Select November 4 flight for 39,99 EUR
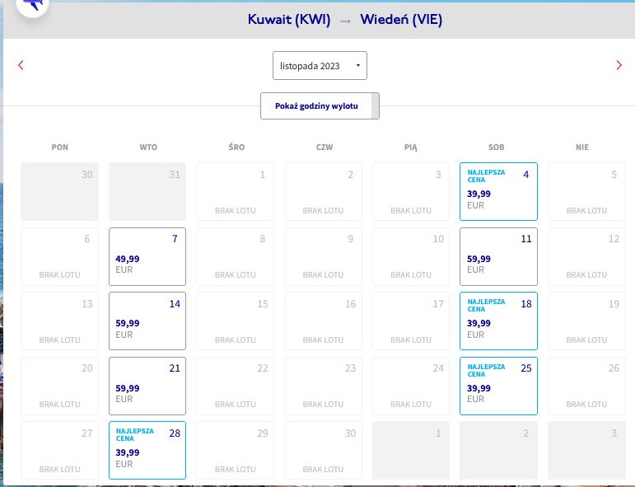The height and width of the screenshot is (487, 635). pos(498,192)
